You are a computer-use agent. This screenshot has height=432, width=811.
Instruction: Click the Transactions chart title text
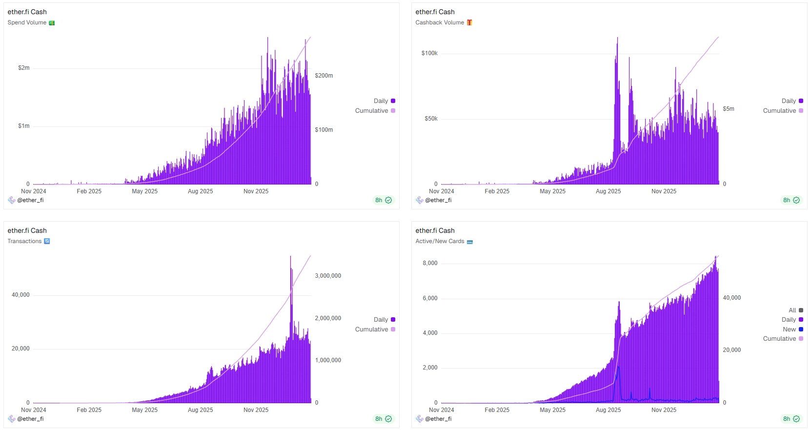point(24,241)
